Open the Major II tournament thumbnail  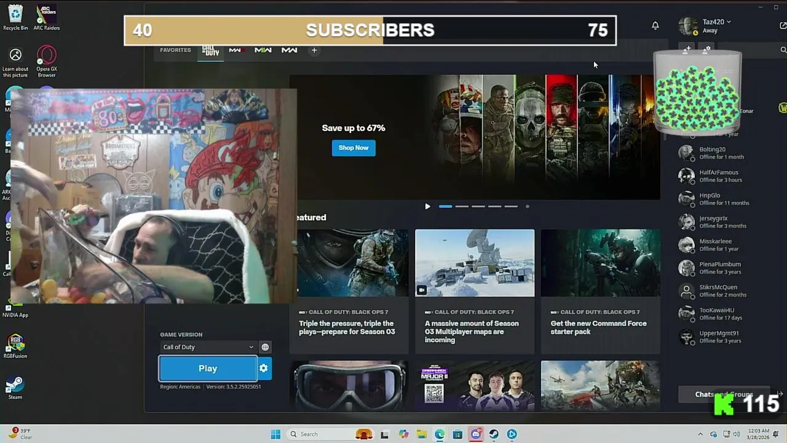coord(475,386)
